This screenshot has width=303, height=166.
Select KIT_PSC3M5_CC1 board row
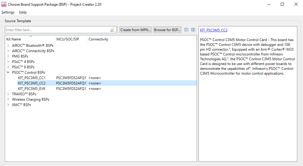pos(107,78)
